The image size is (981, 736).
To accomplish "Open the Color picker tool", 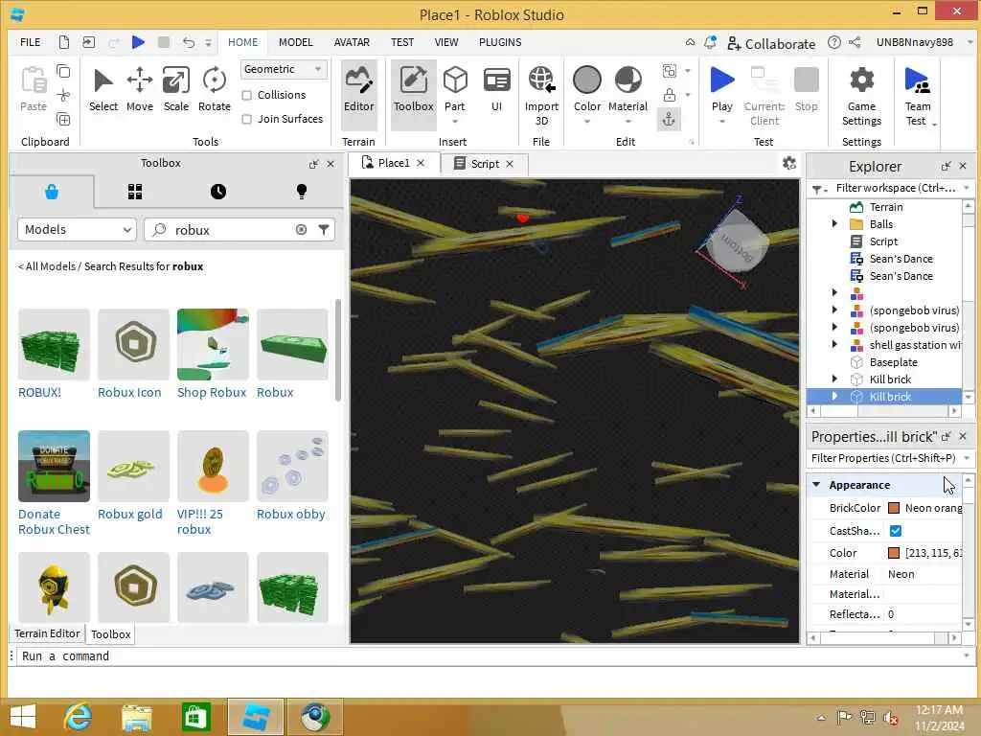I will click(587, 89).
